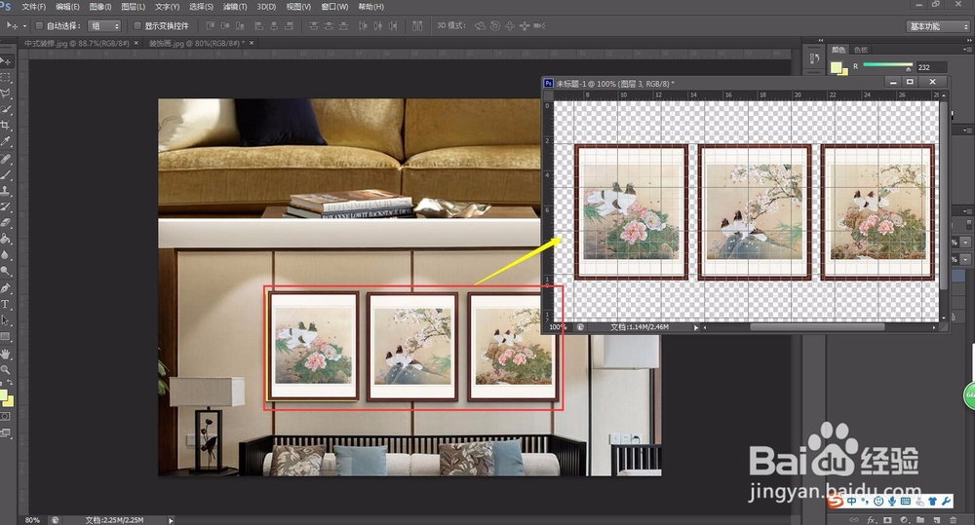Select the Move tool in the toolbox
The height and width of the screenshot is (525, 975).
(x=6, y=61)
